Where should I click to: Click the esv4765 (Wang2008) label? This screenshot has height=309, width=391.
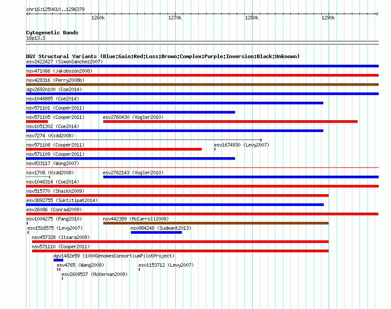click(x=80, y=265)
